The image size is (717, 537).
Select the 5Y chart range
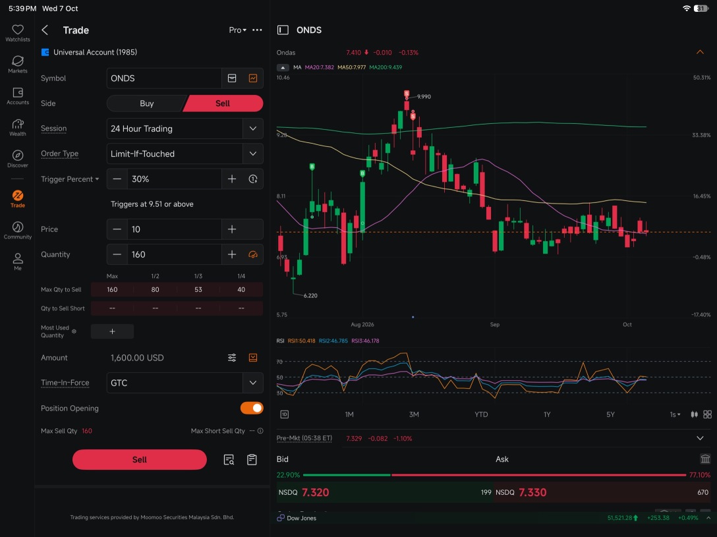(610, 414)
